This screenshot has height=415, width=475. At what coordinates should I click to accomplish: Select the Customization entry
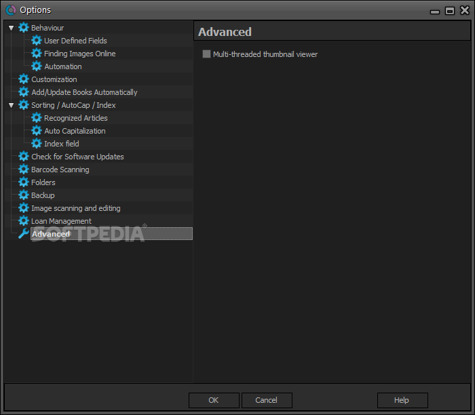tap(54, 79)
